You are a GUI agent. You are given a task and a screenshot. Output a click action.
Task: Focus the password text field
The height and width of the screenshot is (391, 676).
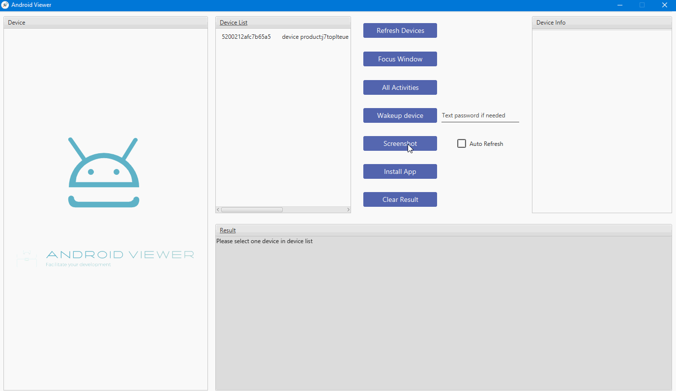[480, 115]
